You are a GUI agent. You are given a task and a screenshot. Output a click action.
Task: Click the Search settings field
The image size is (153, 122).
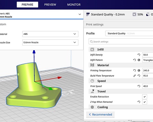click(121, 42)
